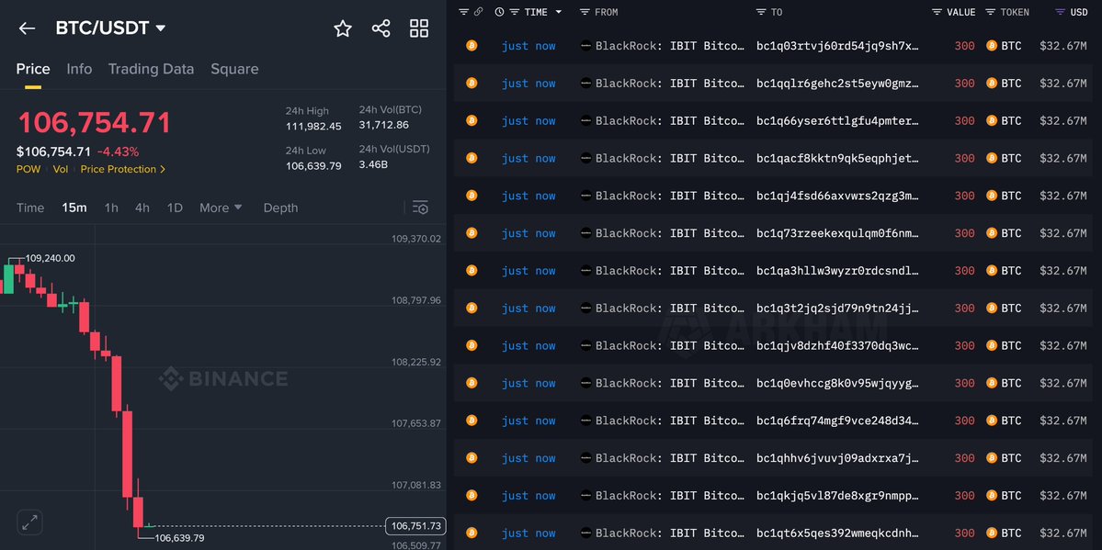
Task: Click BTC token icon in bc1q66yser6ttlgfu4pmter row
Action: (992, 121)
